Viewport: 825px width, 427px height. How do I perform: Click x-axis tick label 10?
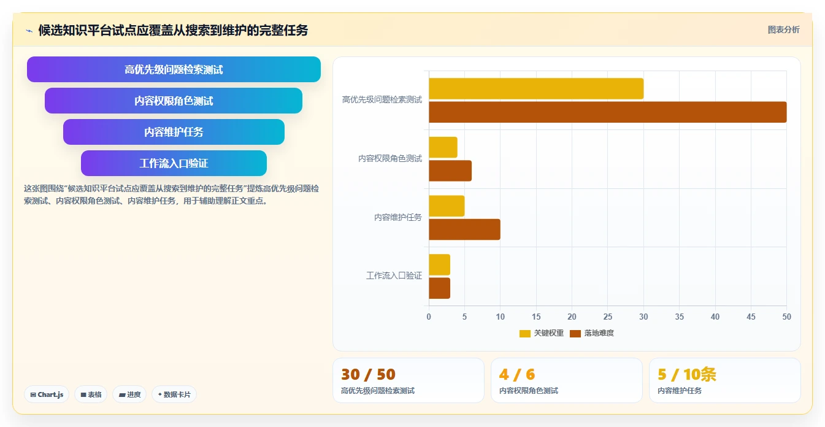(501, 317)
